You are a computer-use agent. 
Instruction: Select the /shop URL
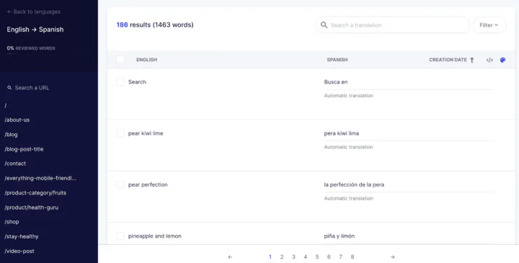12,222
